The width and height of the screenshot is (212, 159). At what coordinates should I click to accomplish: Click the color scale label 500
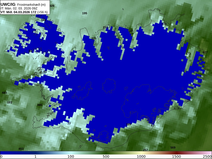(106, 157)
